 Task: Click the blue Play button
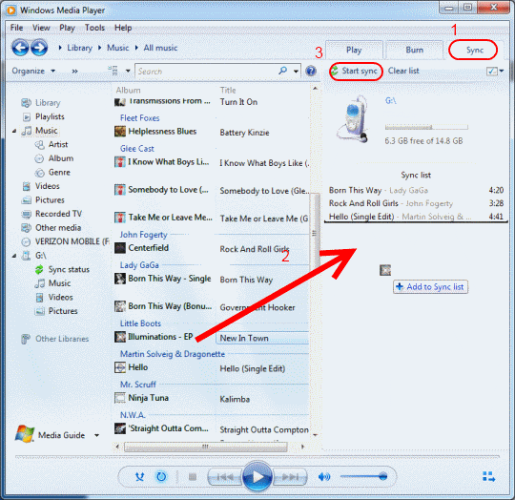(257, 476)
